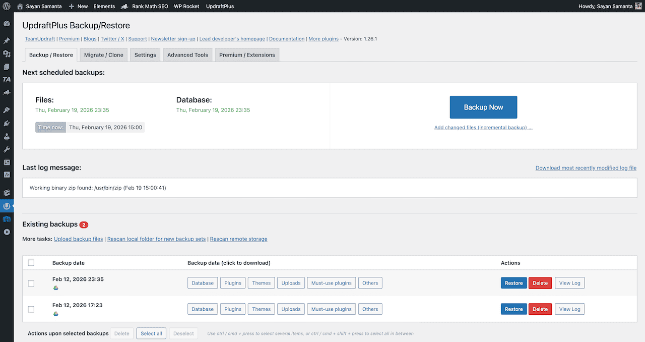Open the Settings sliders sidebar icon

click(x=7, y=162)
